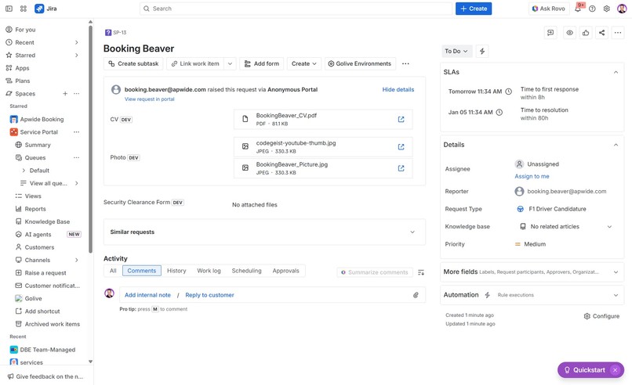Open the notifications bell
632x385 pixels.
tap(578, 9)
